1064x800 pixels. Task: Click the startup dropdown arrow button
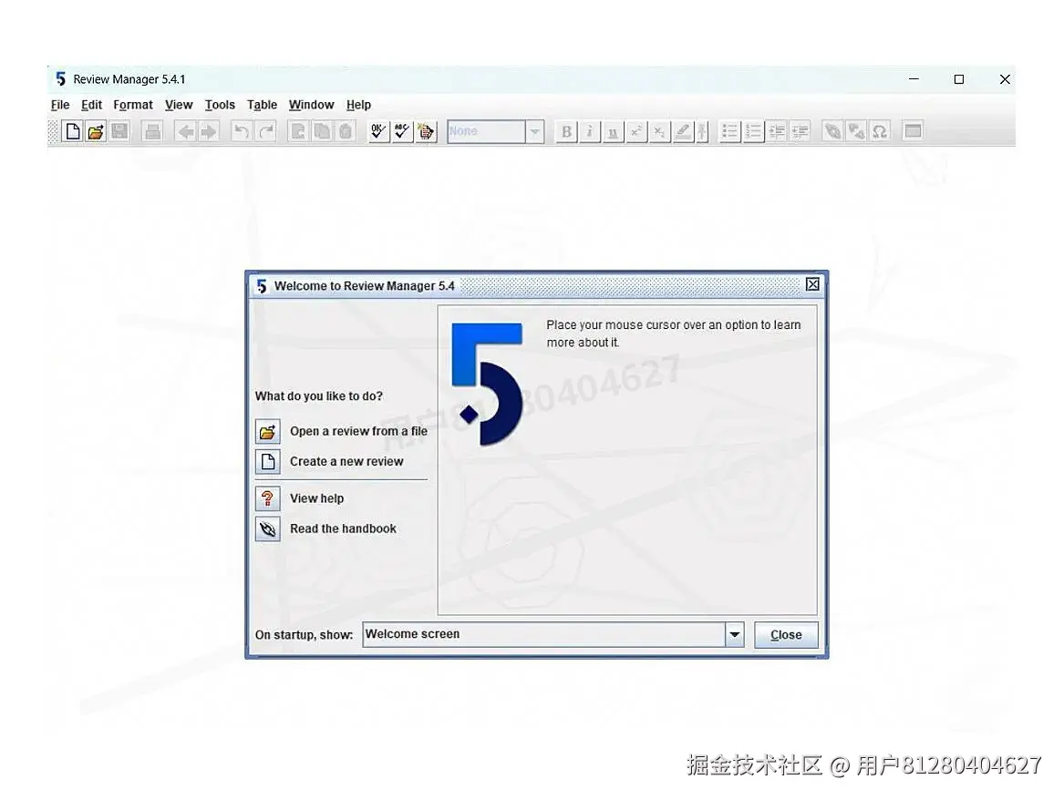(x=735, y=634)
